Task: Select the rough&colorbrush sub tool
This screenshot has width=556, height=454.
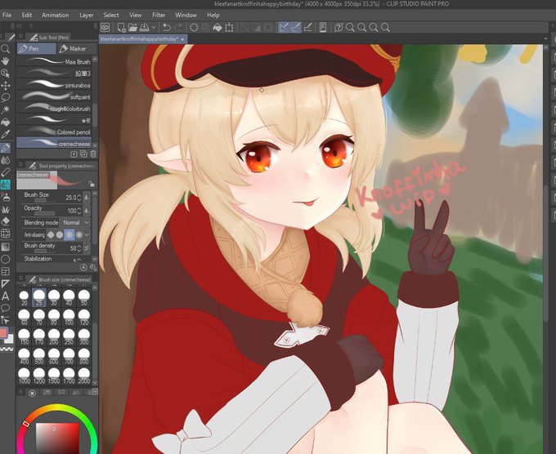Action: (54, 109)
